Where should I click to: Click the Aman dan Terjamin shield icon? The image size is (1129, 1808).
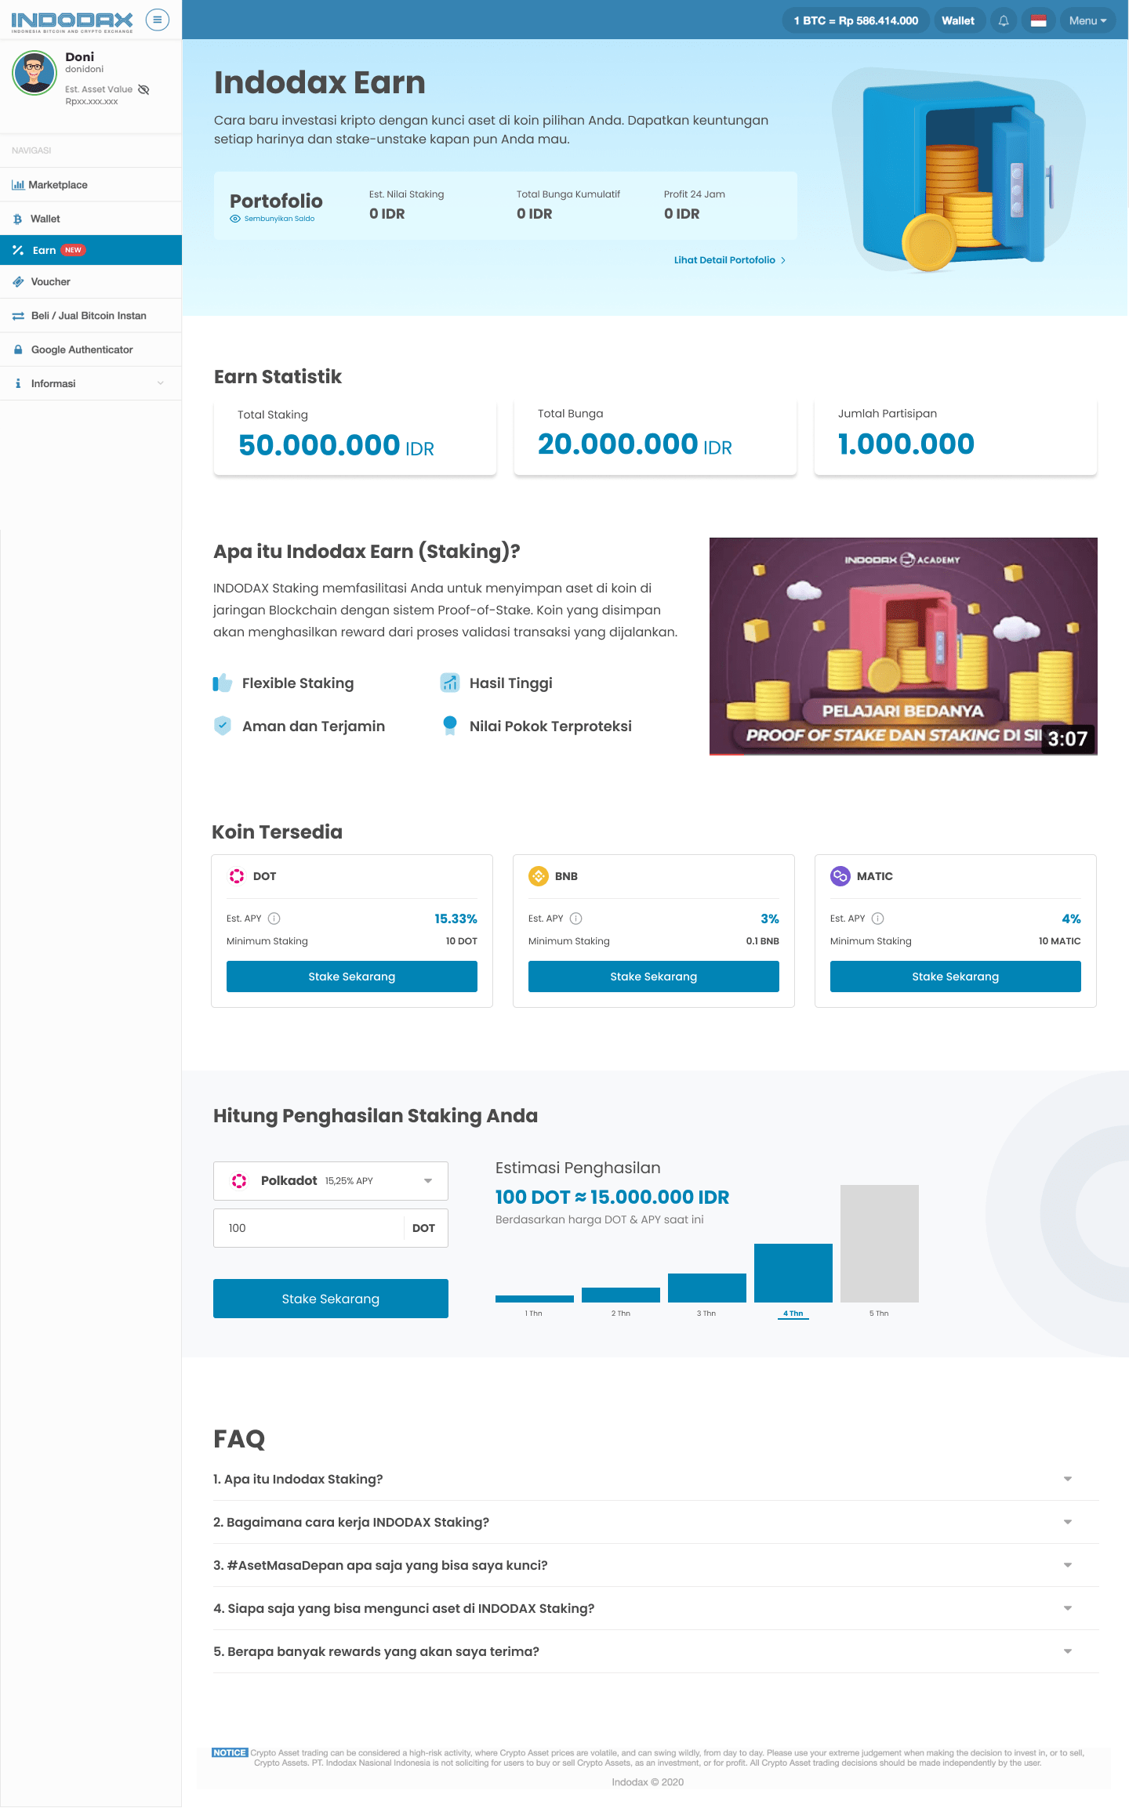point(223,726)
